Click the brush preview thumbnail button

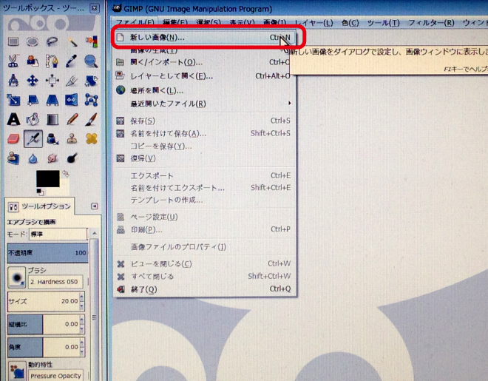[16, 277]
